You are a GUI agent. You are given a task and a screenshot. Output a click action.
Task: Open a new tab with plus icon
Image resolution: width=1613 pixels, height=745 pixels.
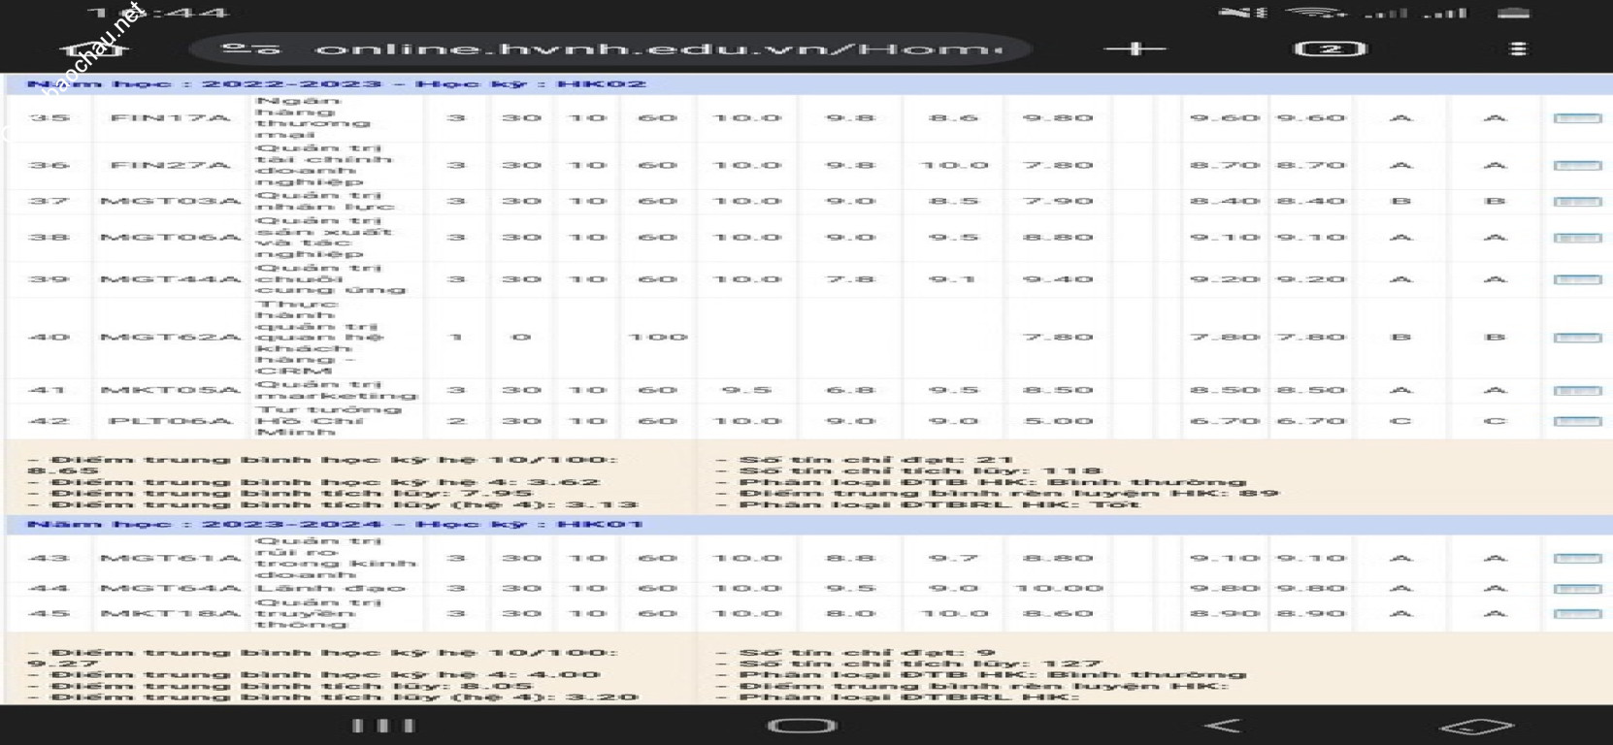[x=1134, y=49]
